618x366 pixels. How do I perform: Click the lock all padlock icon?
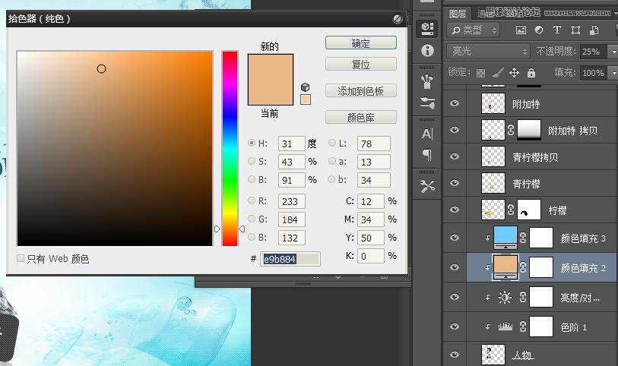click(531, 73)
